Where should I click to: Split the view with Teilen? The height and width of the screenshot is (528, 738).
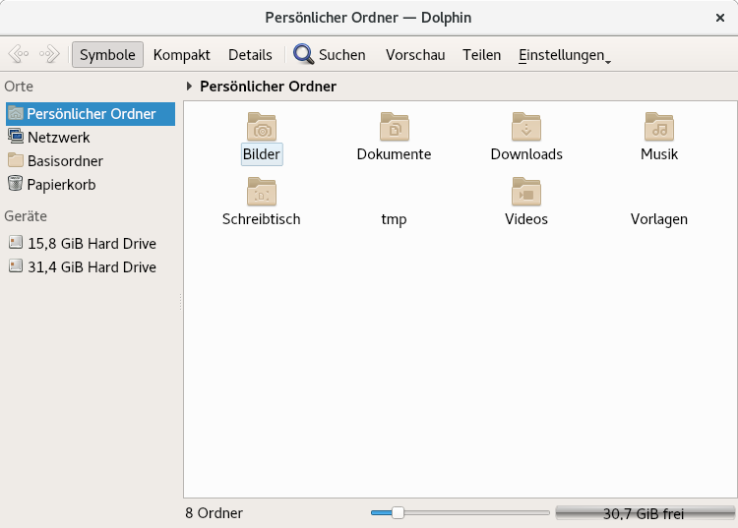pos(482,55)
